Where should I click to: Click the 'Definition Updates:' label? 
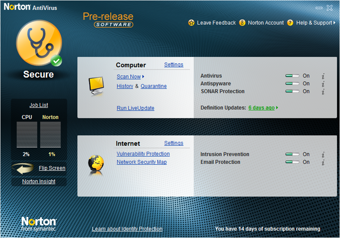[223, 108]
